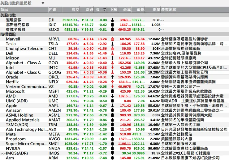Click the K-bar candle icon for SOXX
The width and height of the screenshot is (229, 160).
112,30
